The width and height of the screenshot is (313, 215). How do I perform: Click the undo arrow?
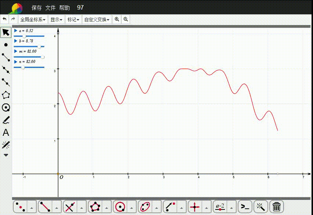click(4, 19)
